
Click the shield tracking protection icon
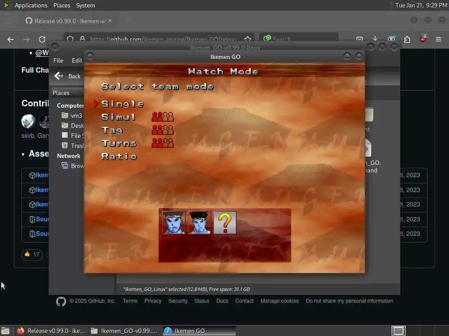(x=70, y=39)
